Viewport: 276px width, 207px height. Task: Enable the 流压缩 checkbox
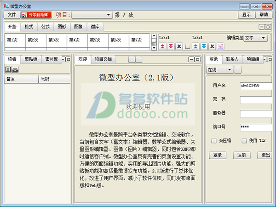coord(214,141)
